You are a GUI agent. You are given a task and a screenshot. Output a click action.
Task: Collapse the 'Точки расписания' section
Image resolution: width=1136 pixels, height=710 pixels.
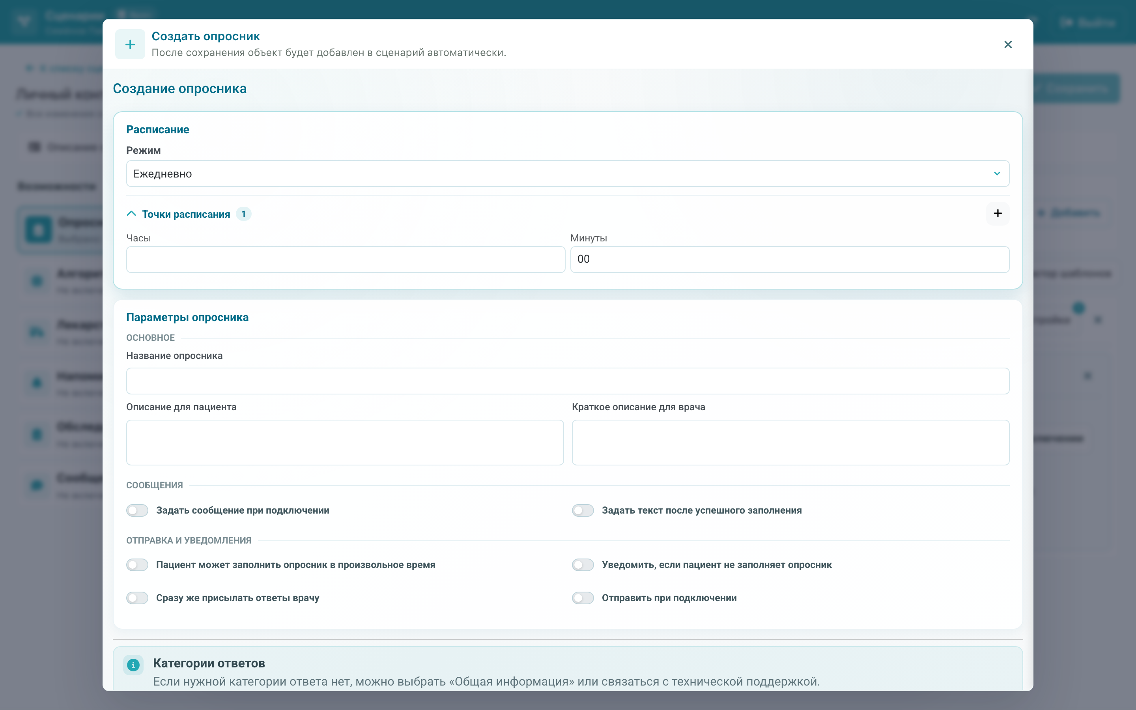tap(131, 214)
